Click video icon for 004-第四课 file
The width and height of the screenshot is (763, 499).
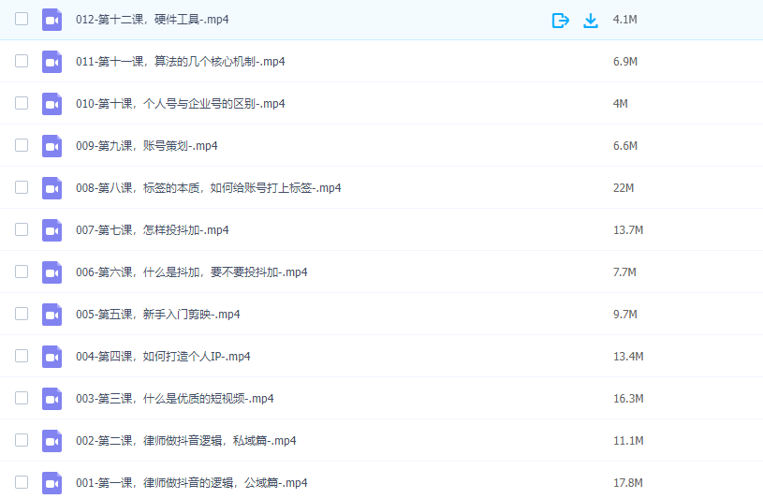tap(51, 357)
